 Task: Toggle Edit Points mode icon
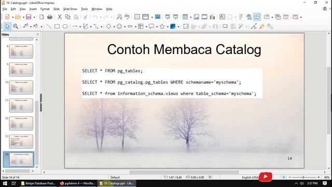tap(254, 26)
